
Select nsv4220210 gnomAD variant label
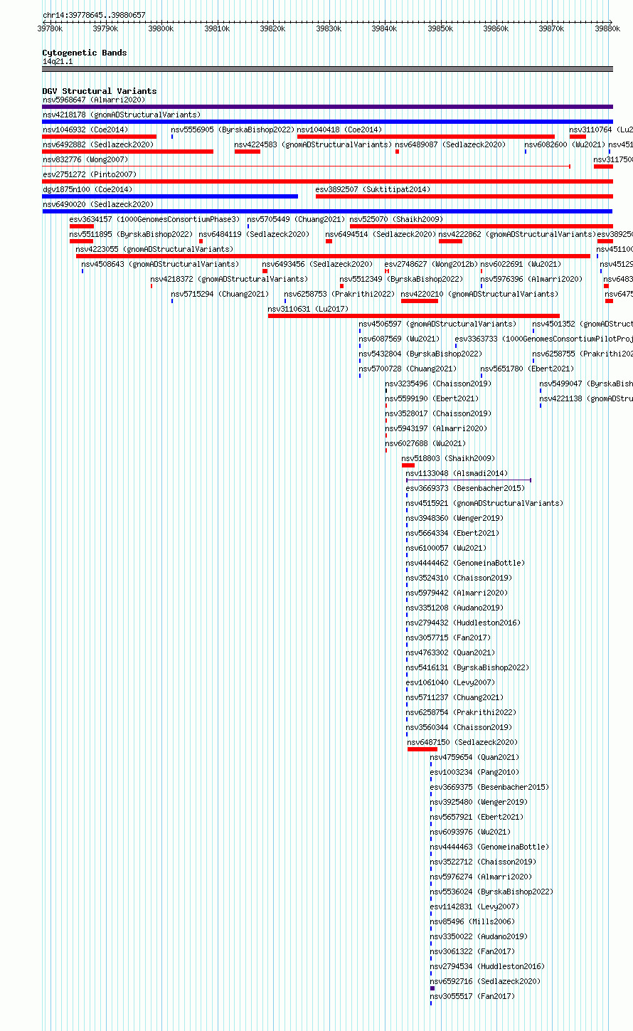480,294
